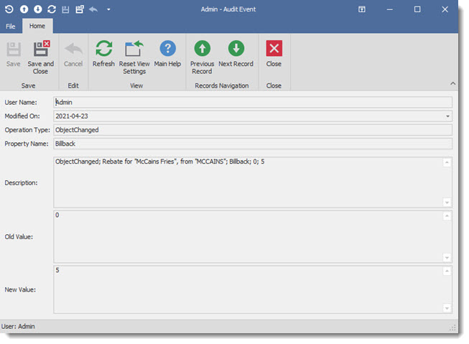
Task: Maximize the Audit Event window
Action: (417, 9)
